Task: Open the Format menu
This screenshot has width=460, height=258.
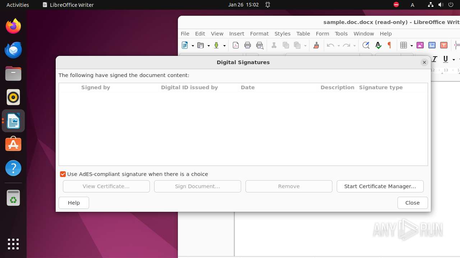Action: 259,33
